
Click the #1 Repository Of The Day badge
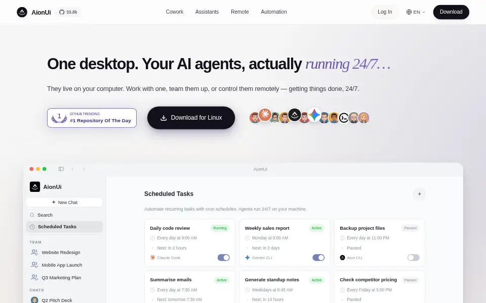pyautogui.click(x=92, y=118)
